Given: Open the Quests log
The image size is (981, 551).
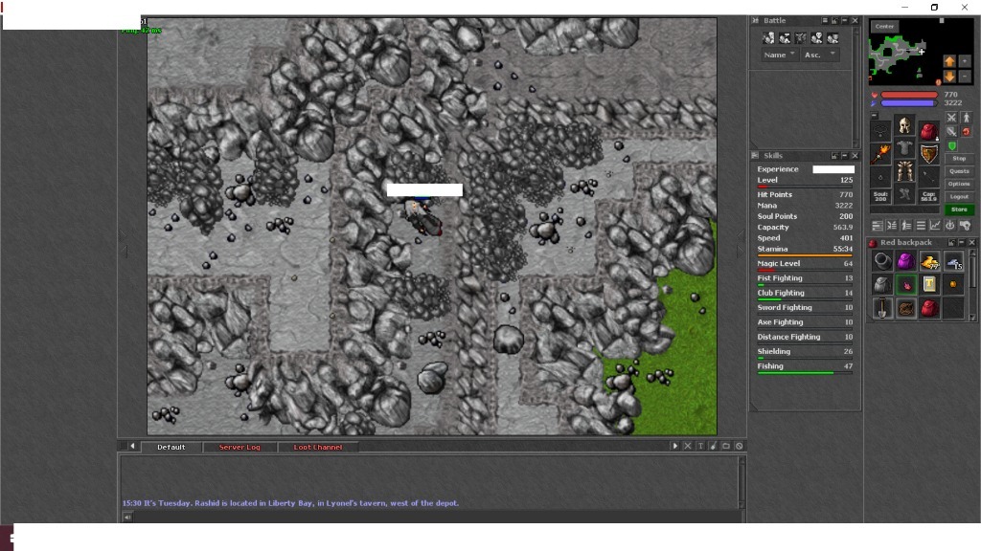Looking at the screenshot, I should [959, 171].
